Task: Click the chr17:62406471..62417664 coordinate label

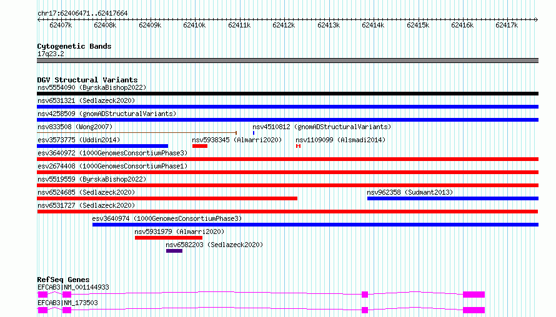Action: pos(82,14)
